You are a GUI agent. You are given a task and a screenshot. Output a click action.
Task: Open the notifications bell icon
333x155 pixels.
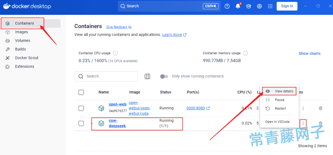238,6
